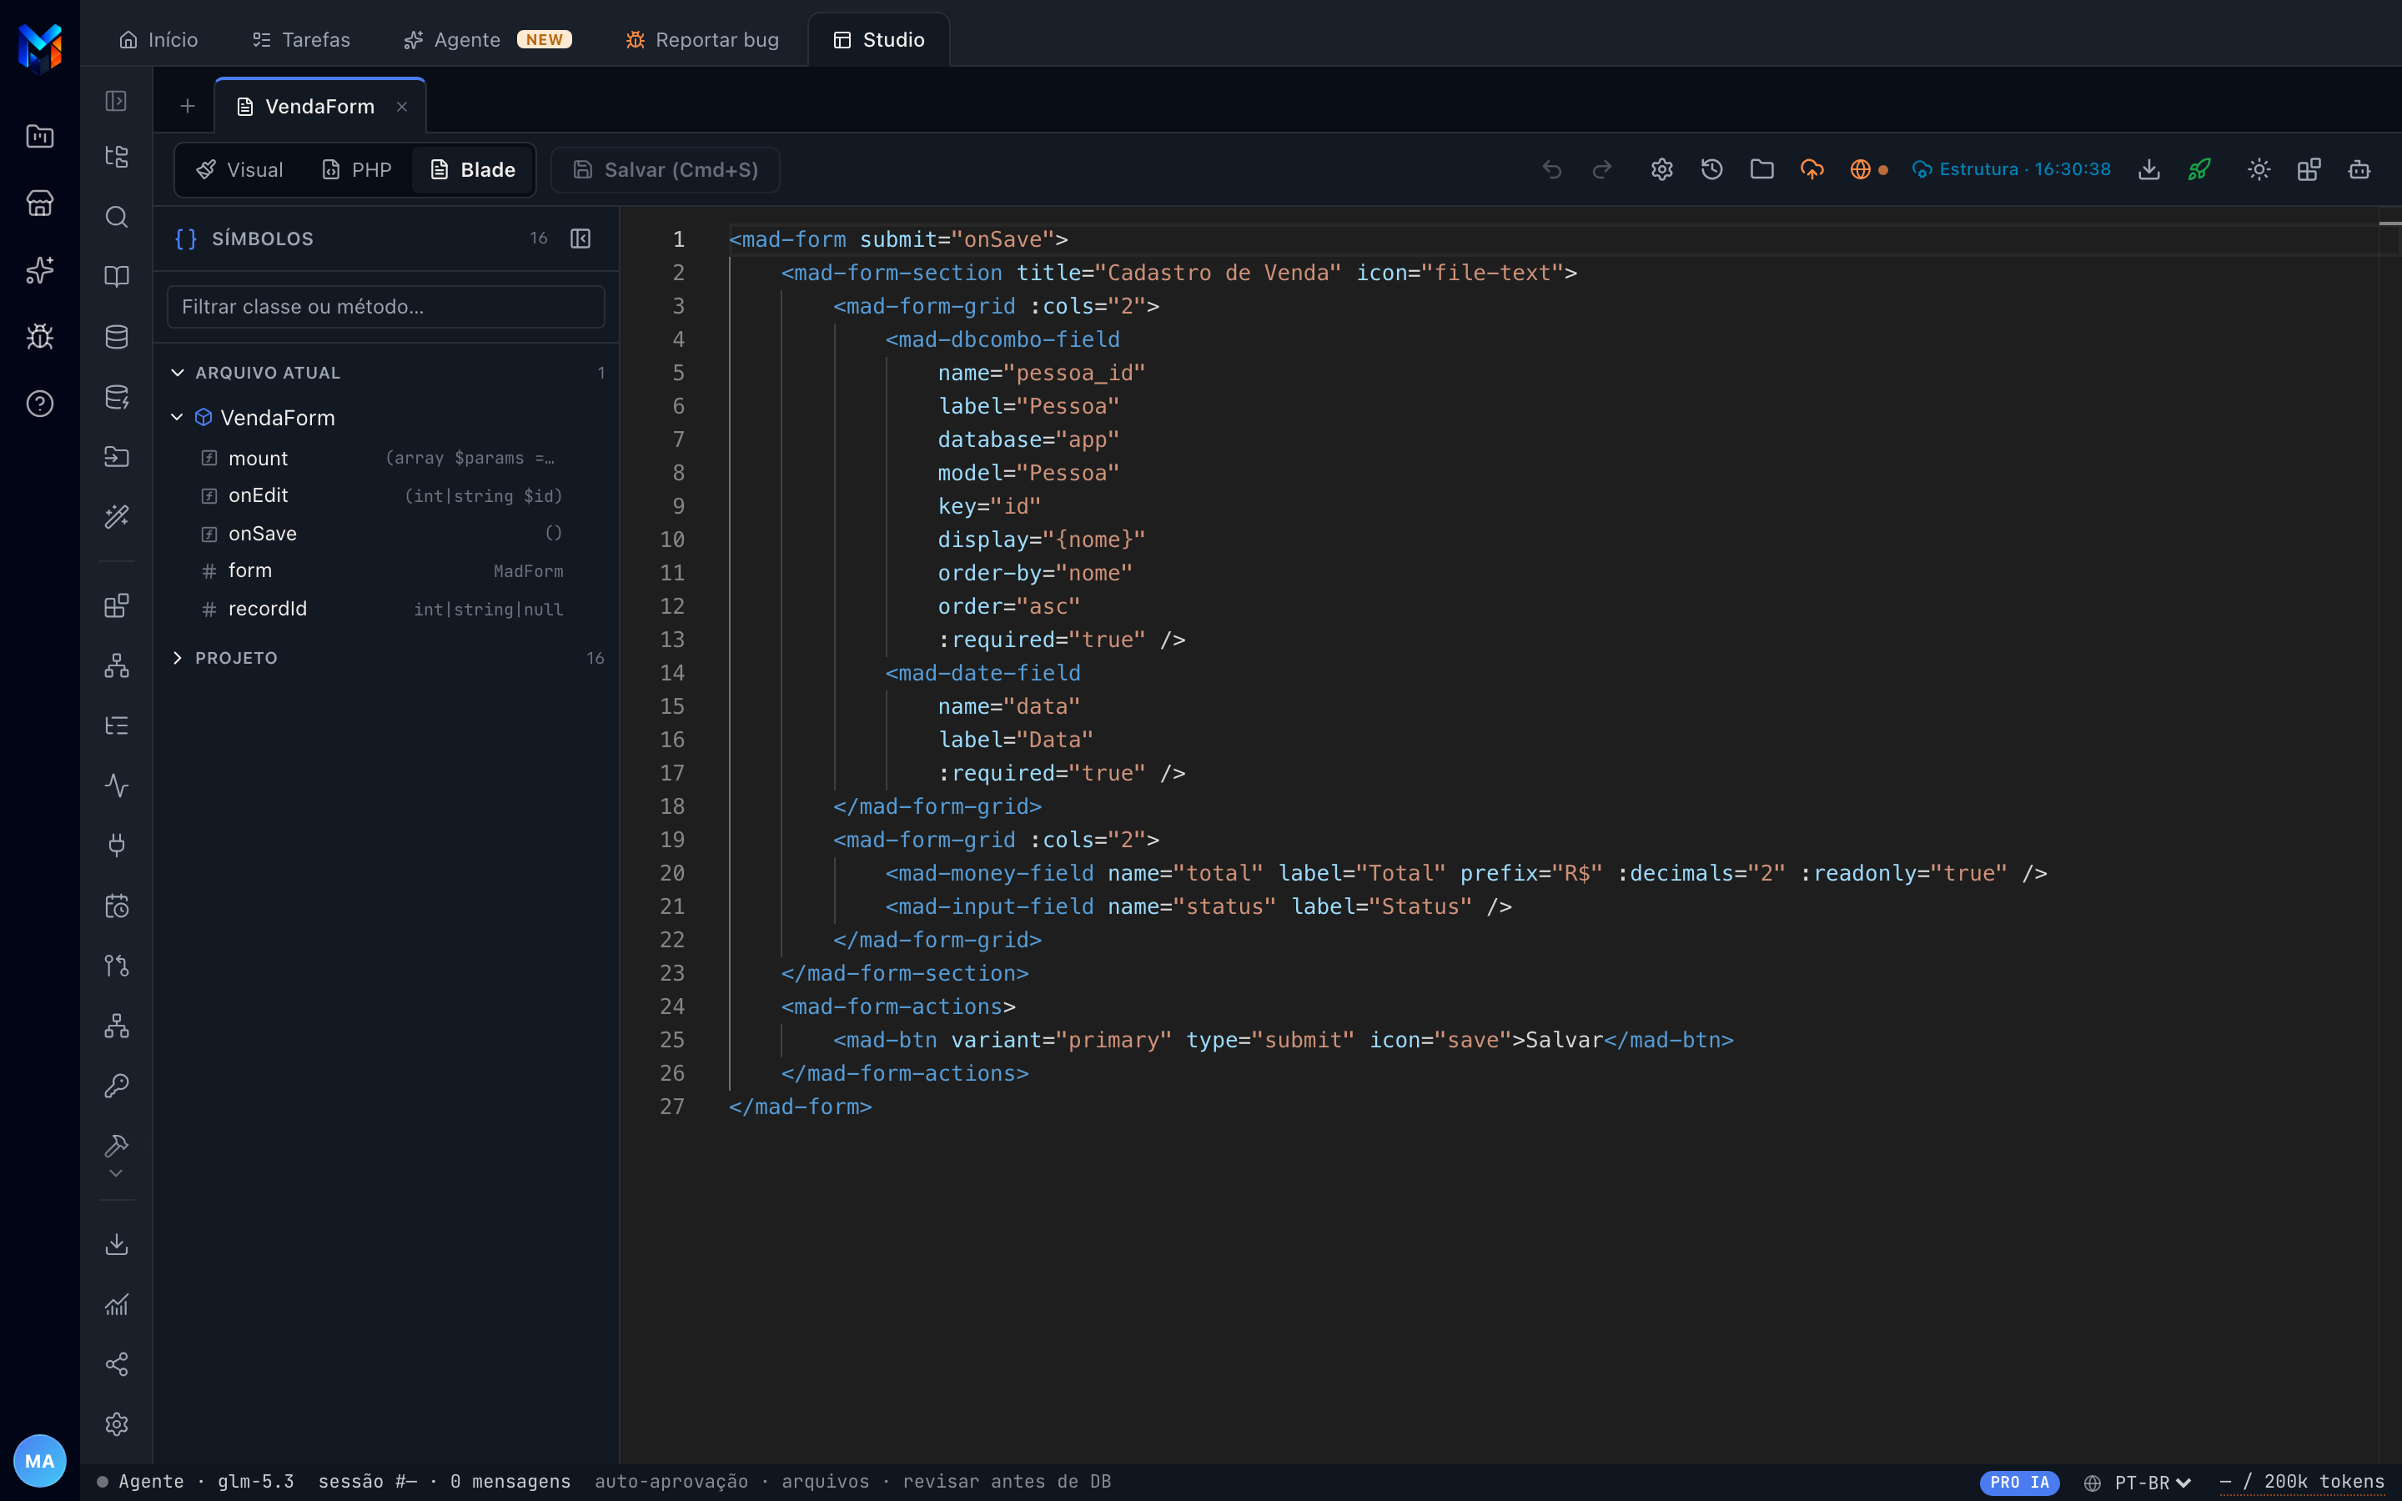
Task: Open the help question icon in left rail
Action: point(40,403)
